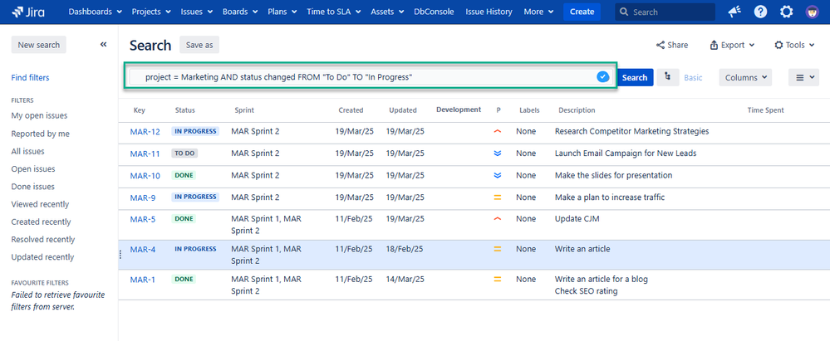Open the Boards dropdown menu
This screenshot has width=830, height=341.
240,12
